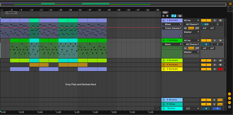Toggle the I-O section visibility button
The height and width of the screenshot is (115, 233).
click(230, 94)
